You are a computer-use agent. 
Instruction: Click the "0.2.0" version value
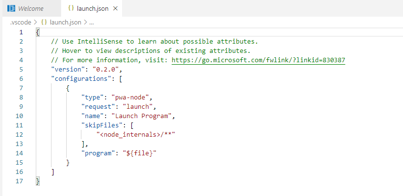coord(105,70)
